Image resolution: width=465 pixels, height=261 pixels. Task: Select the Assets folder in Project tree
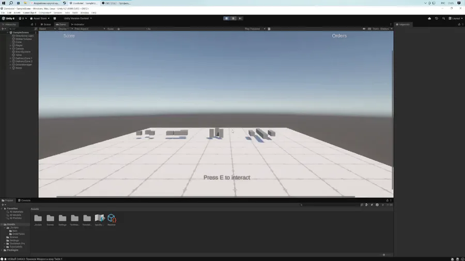(x=11, y=224)
